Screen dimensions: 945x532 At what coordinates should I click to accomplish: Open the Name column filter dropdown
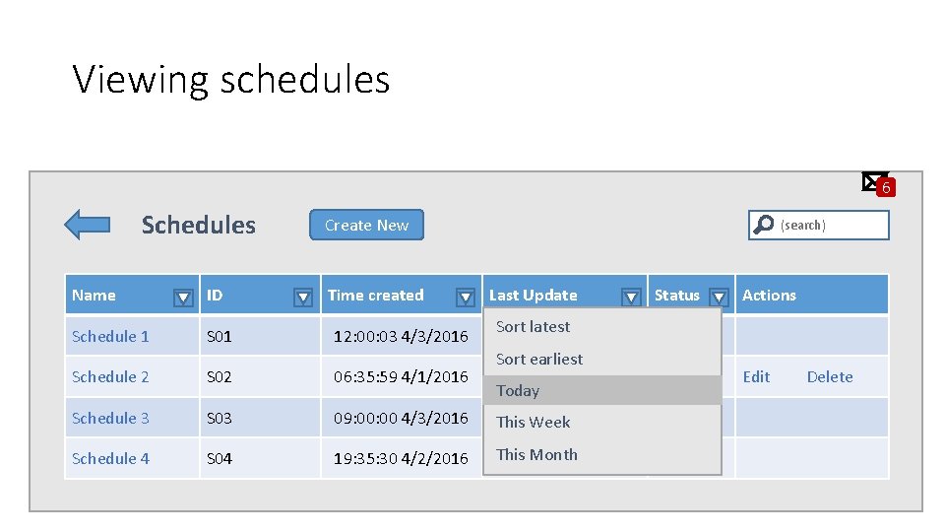click(x=183, y=297)
